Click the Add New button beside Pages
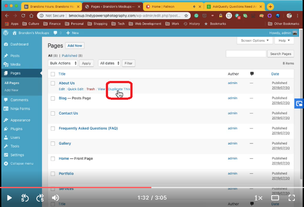Viewport: 304px width, 207px height. tap(75, 46)
